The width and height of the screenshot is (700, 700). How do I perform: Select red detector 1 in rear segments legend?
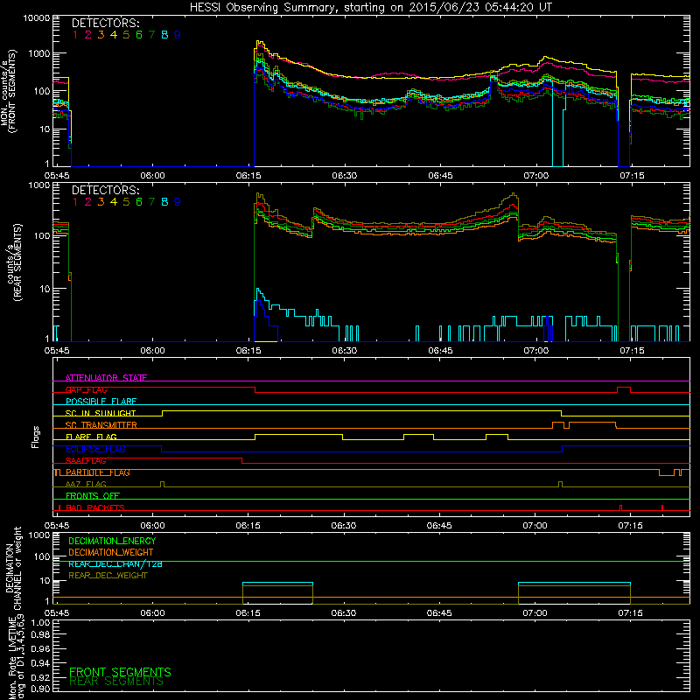(x=75, y=202)
